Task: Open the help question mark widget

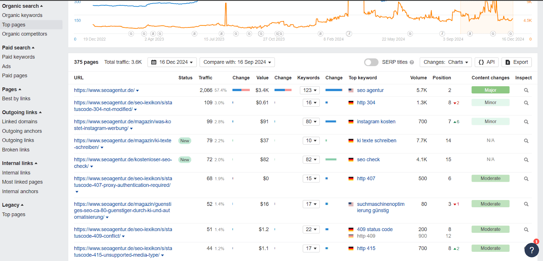Action: point(531,250)
